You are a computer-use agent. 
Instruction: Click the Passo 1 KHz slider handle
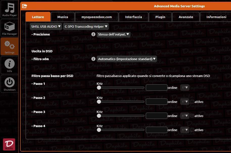click(x=99, y=88)
